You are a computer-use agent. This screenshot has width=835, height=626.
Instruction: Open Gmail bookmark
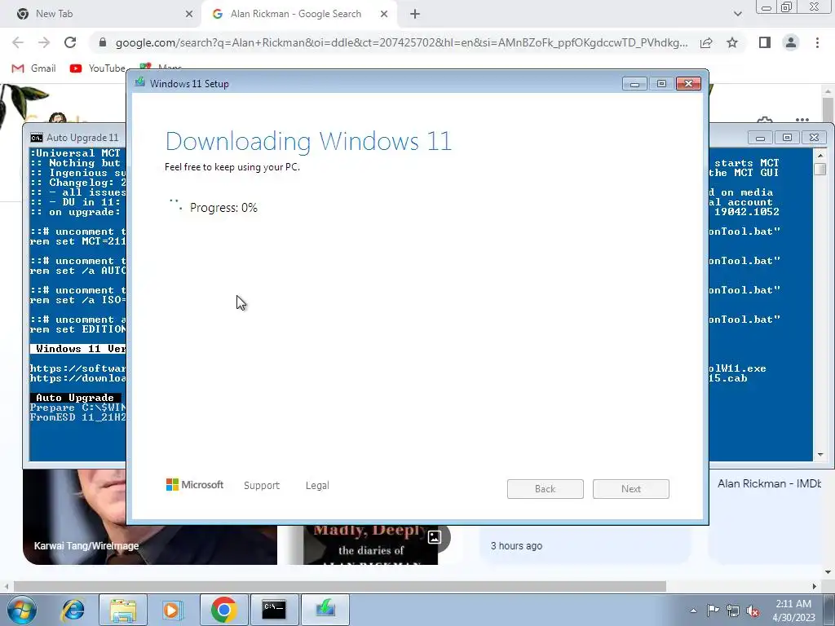(34, 68)
